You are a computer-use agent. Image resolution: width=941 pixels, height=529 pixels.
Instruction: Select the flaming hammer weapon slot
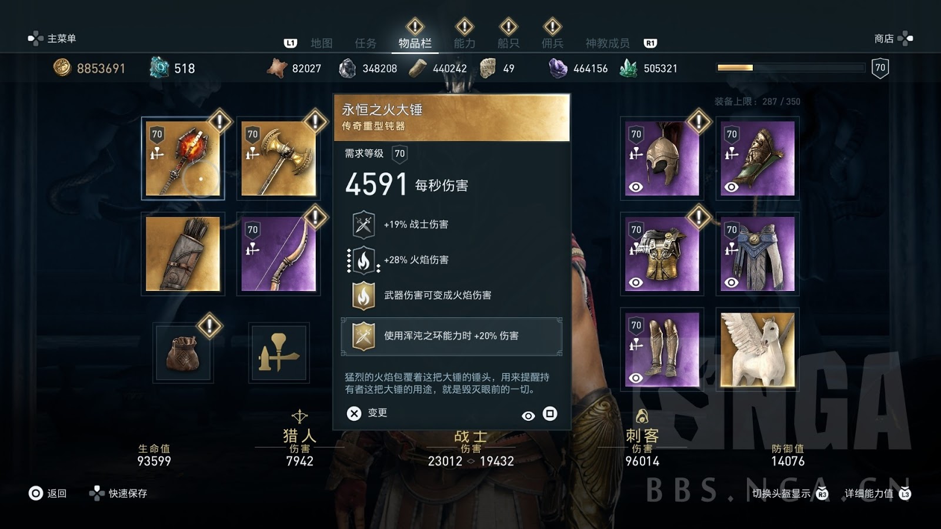point(183,159)
